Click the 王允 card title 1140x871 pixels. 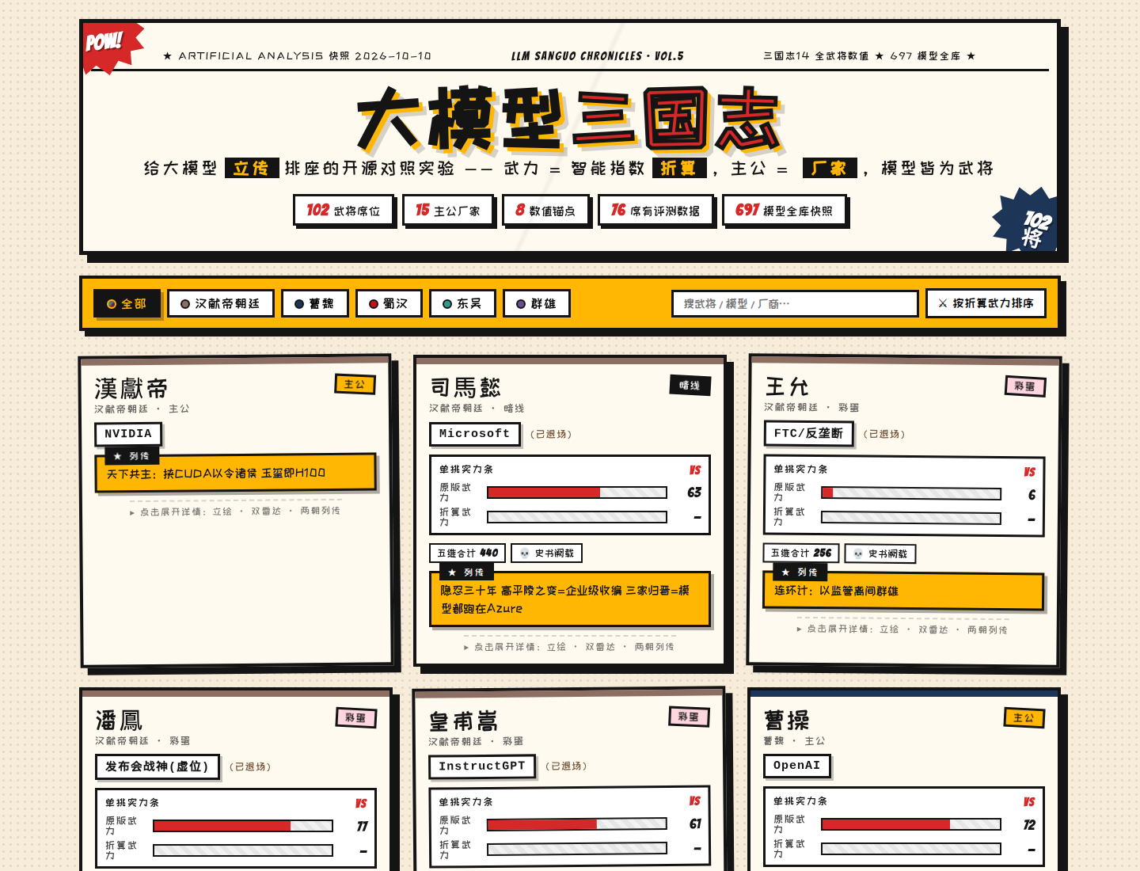(x=787, y=386)
